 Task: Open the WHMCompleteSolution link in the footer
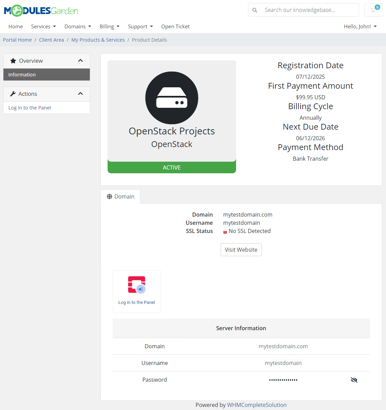point(257,405)
